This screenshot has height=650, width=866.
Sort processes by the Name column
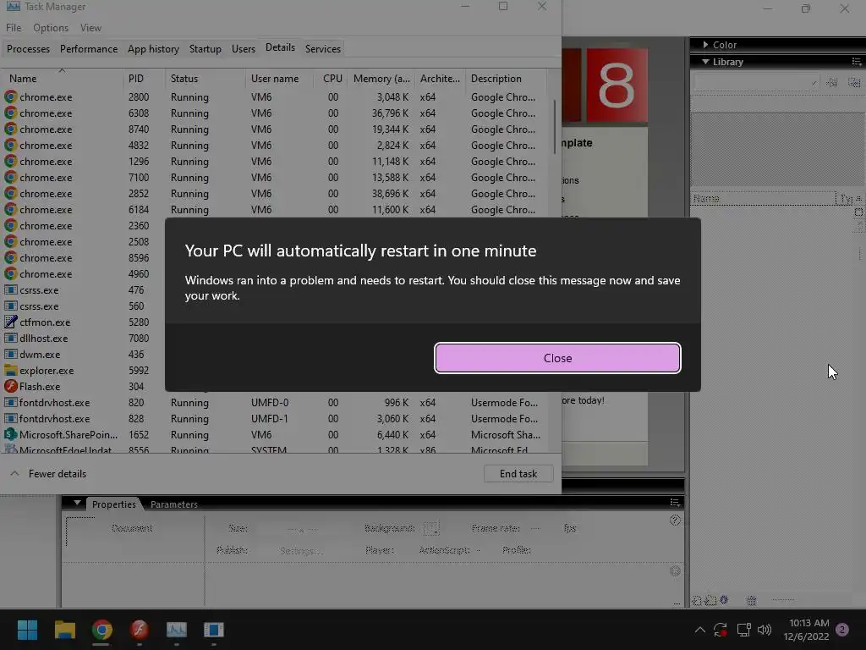point(62,79)
